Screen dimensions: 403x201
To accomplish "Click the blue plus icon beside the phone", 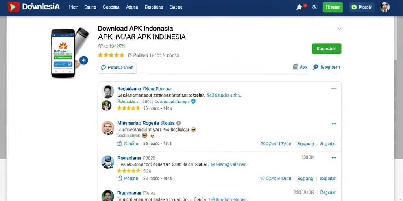I will click(x=84, y=60).
